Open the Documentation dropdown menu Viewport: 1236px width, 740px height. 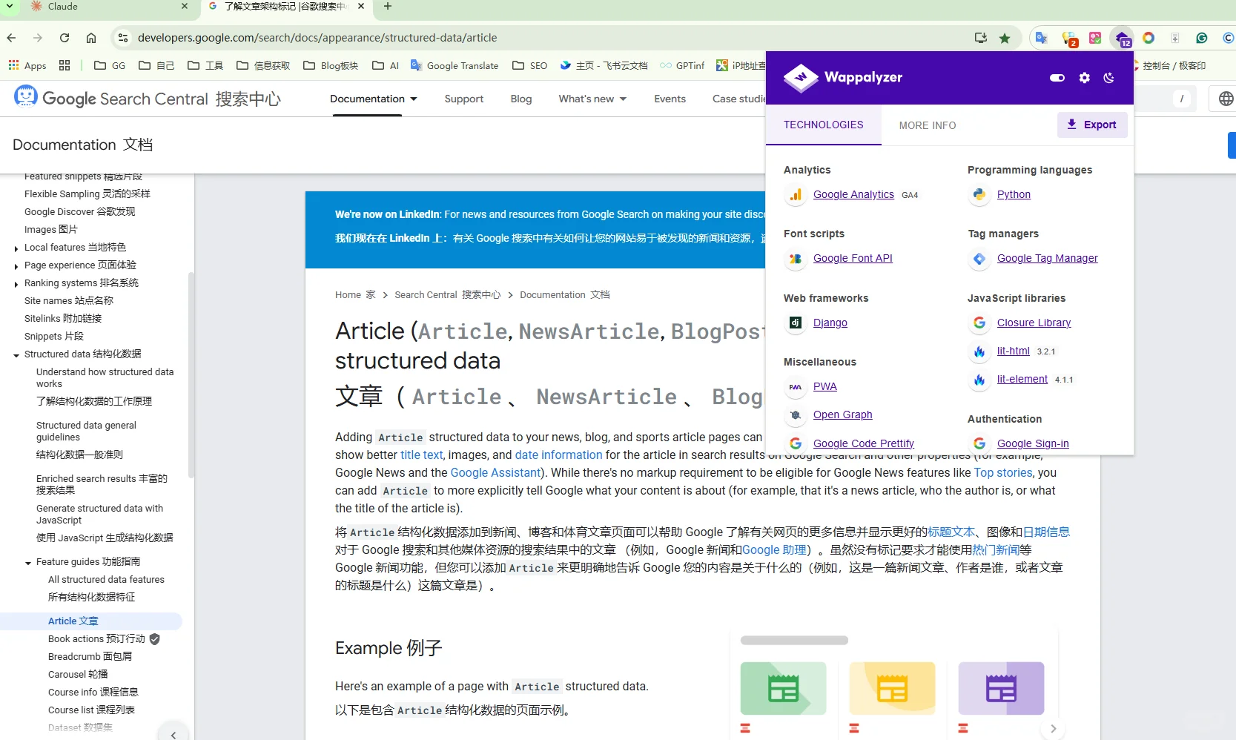tap(373, 99)
